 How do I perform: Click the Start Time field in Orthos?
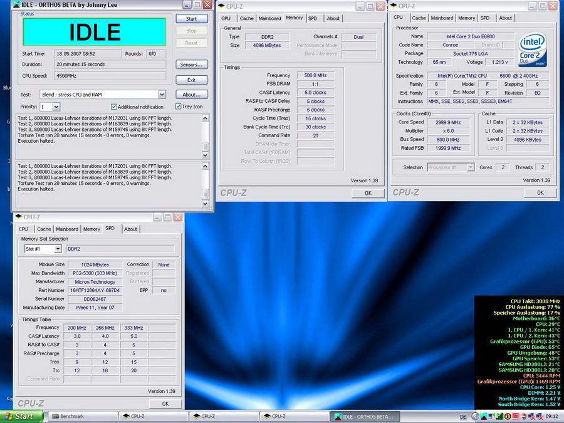pyautogui.click(x=88, y=54)
